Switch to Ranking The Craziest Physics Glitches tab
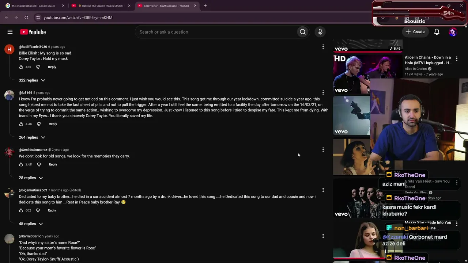 pyautogui.click(x=101, y=5)
